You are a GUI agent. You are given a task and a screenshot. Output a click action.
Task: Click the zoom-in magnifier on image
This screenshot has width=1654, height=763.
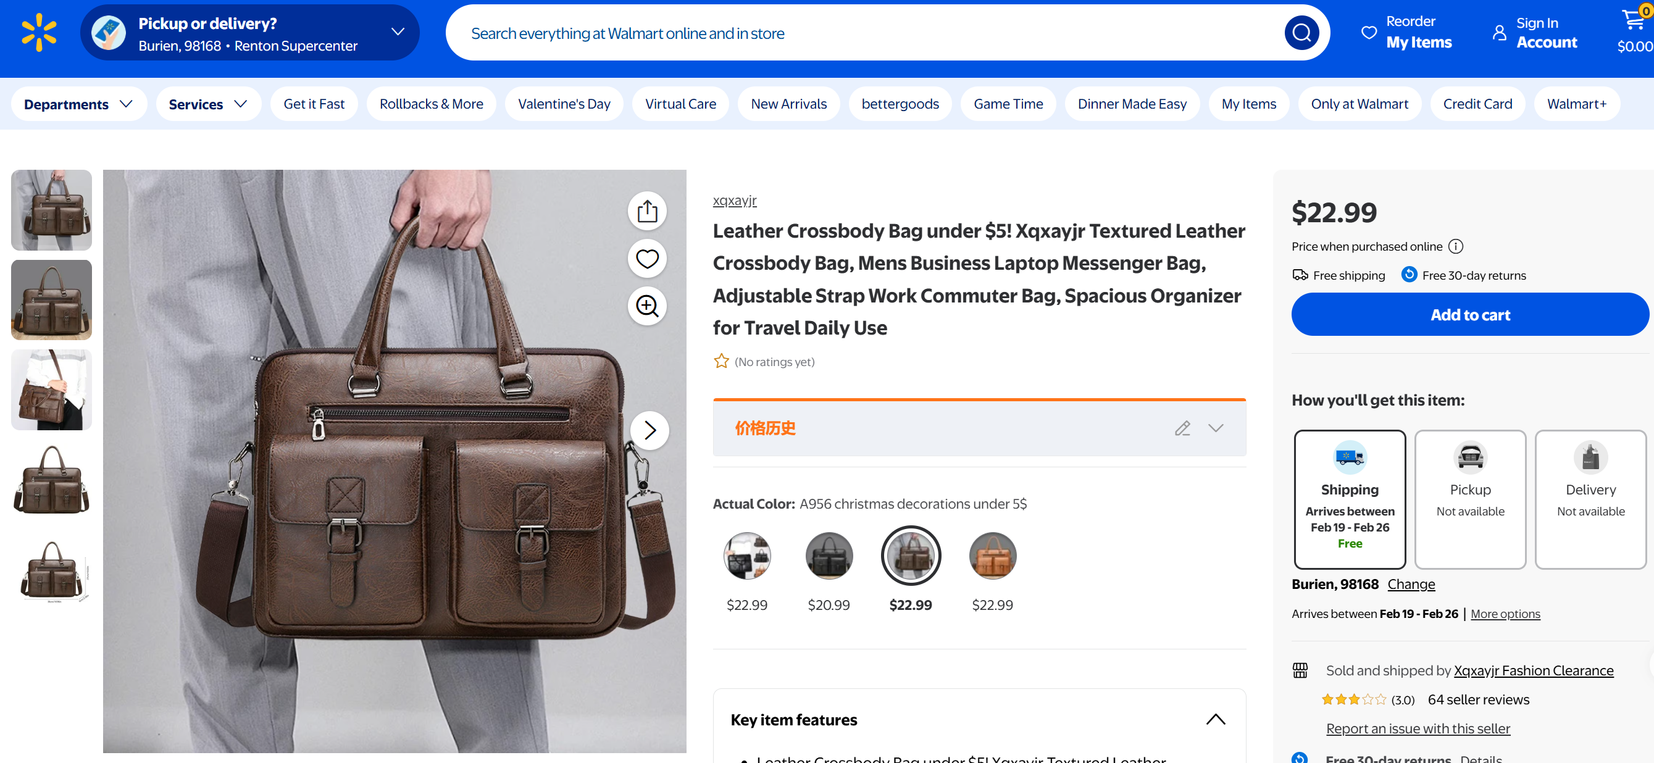[646, 306]
